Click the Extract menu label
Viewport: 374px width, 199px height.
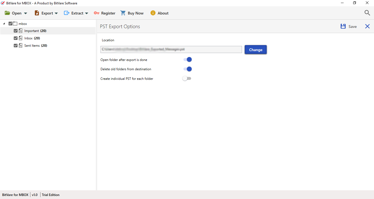pyautogui.click(x=77, y=13)
